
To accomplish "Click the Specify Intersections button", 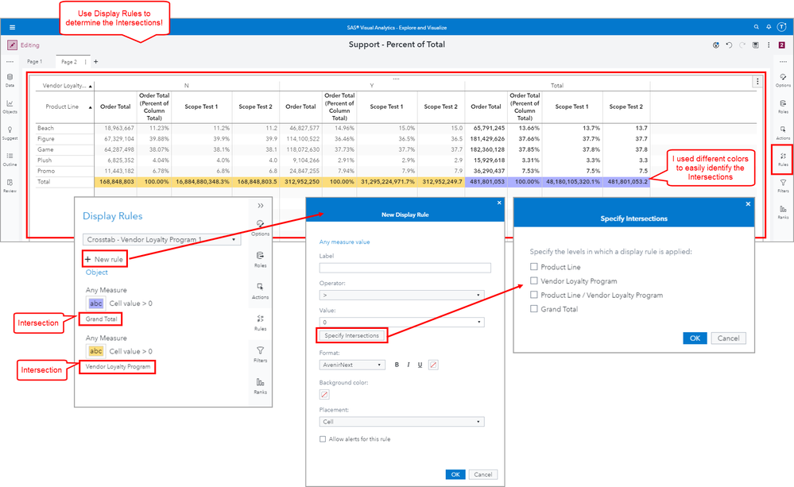I will (x=351, y=335).
